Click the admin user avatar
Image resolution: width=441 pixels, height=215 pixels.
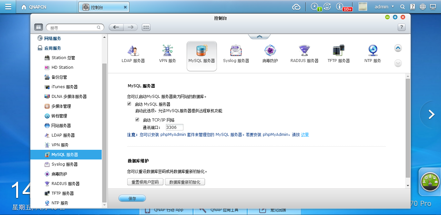point(363,7)
